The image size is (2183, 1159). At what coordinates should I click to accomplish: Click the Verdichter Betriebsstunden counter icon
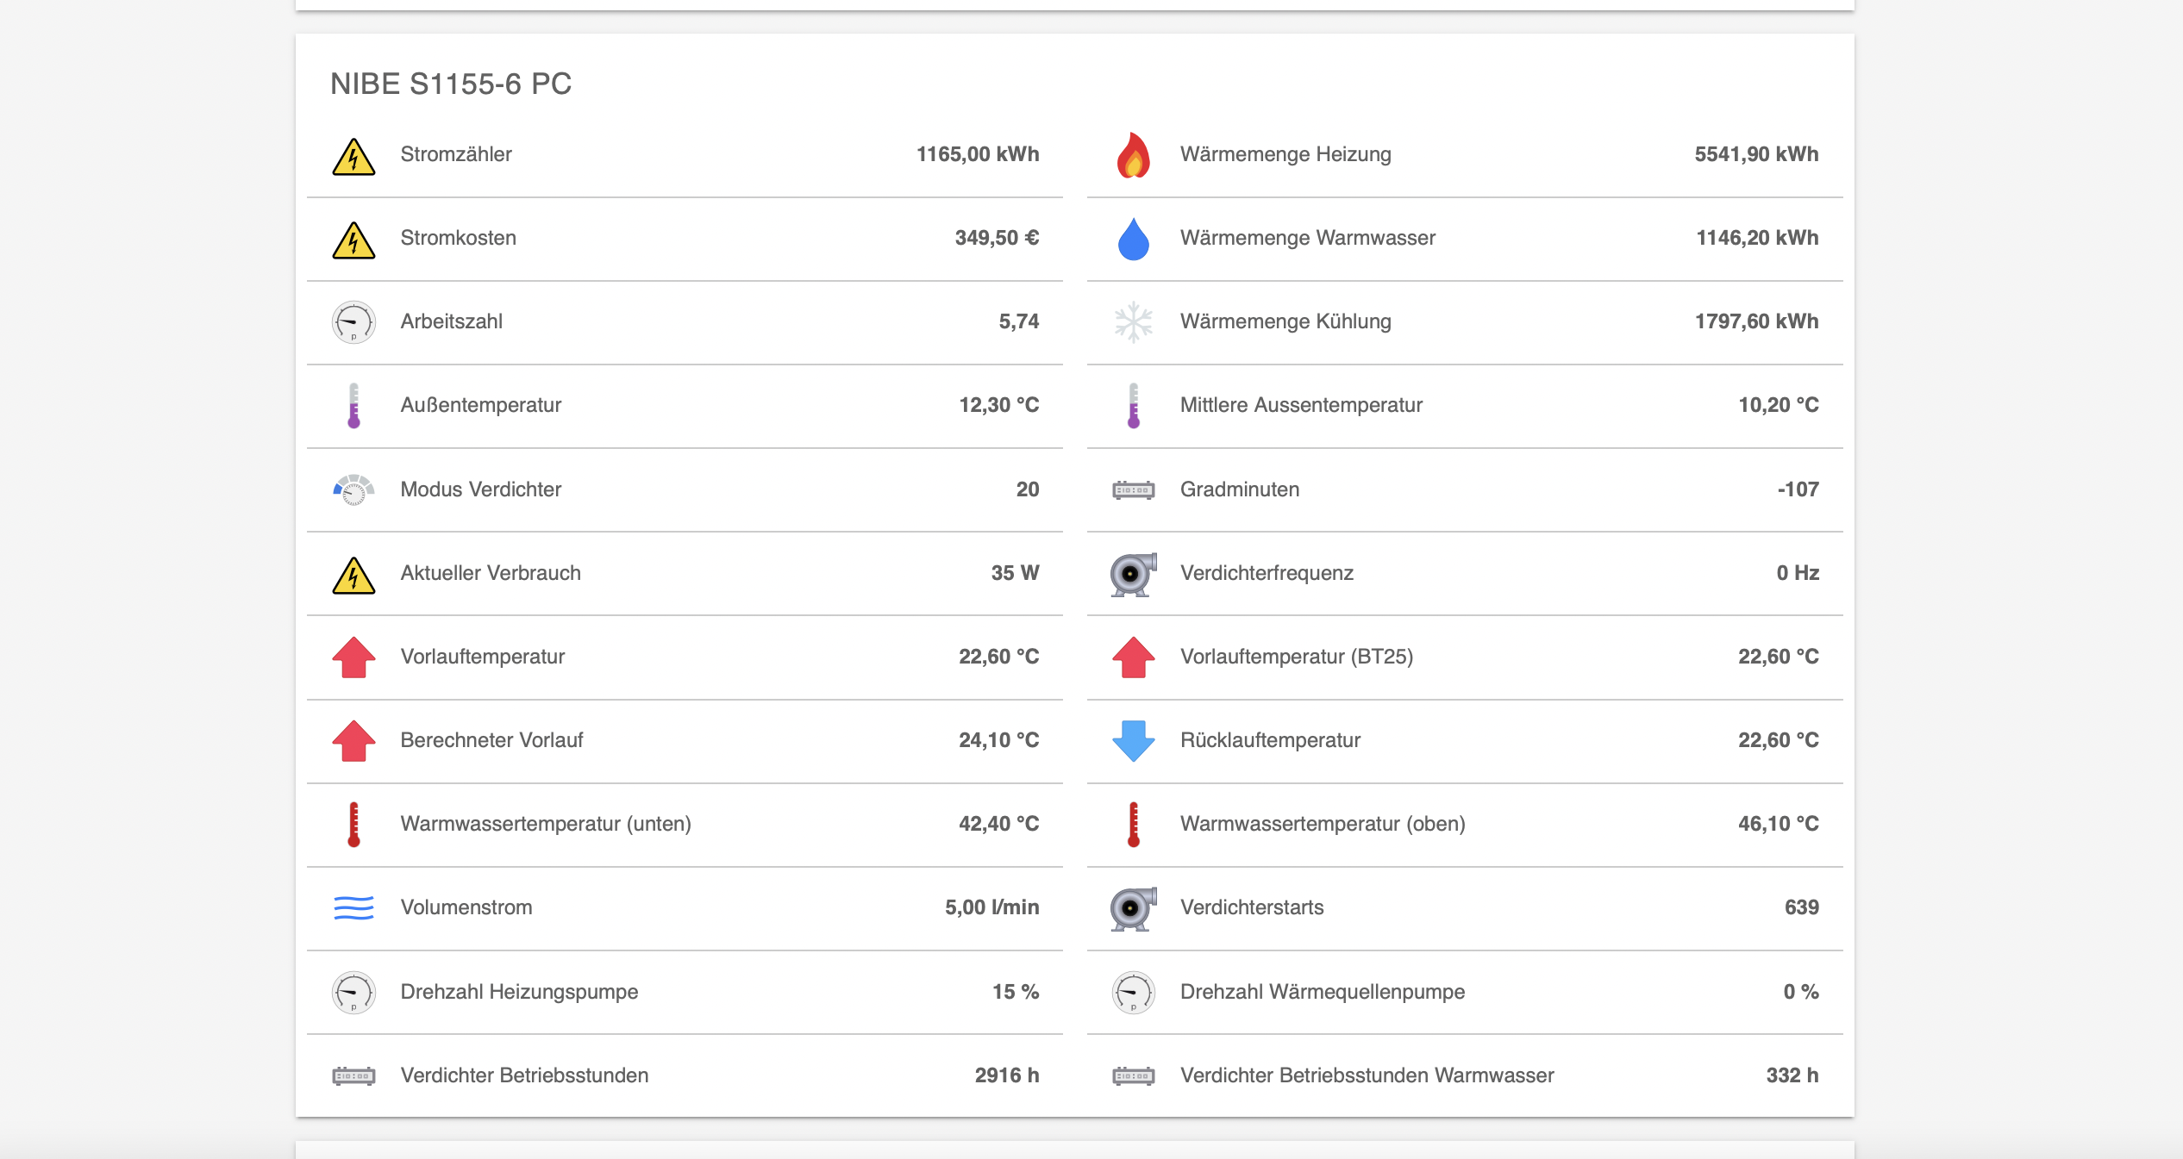pyautogui.click(x=353, y=1075)
